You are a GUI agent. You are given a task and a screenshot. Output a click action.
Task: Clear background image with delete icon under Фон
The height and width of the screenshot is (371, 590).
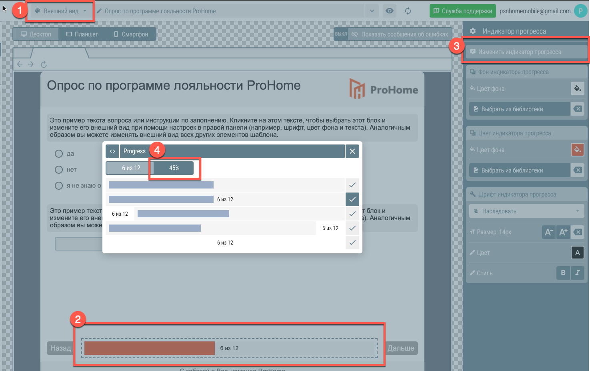pyautogui.click(x=578, y=109)
